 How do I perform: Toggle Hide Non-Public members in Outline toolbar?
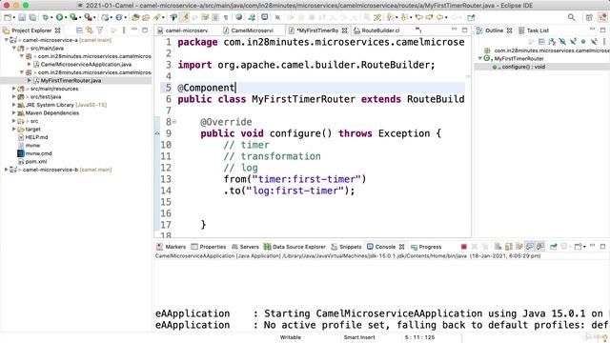[x=583, y=42]
